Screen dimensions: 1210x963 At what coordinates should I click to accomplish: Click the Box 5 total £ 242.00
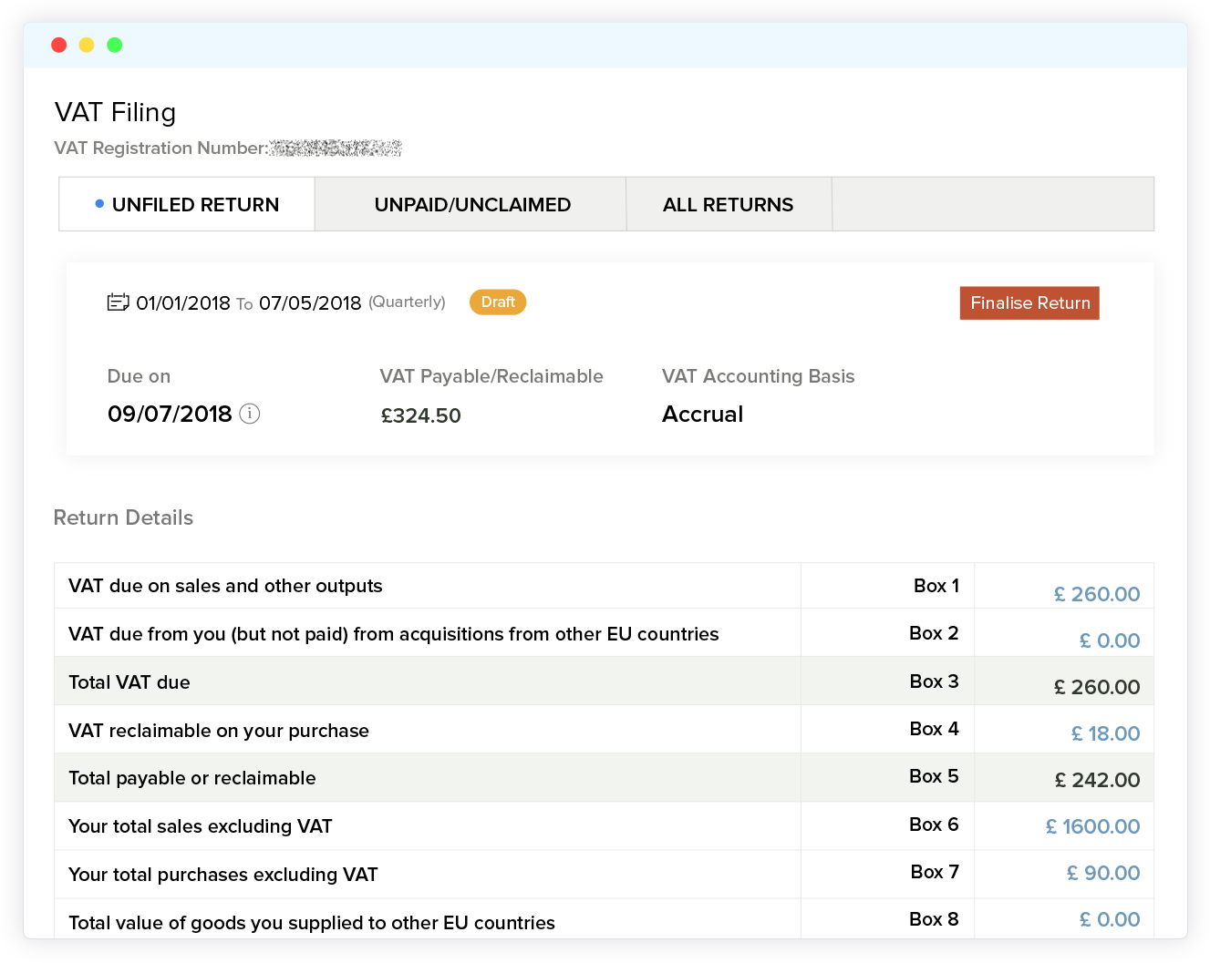coord(1097,780)
